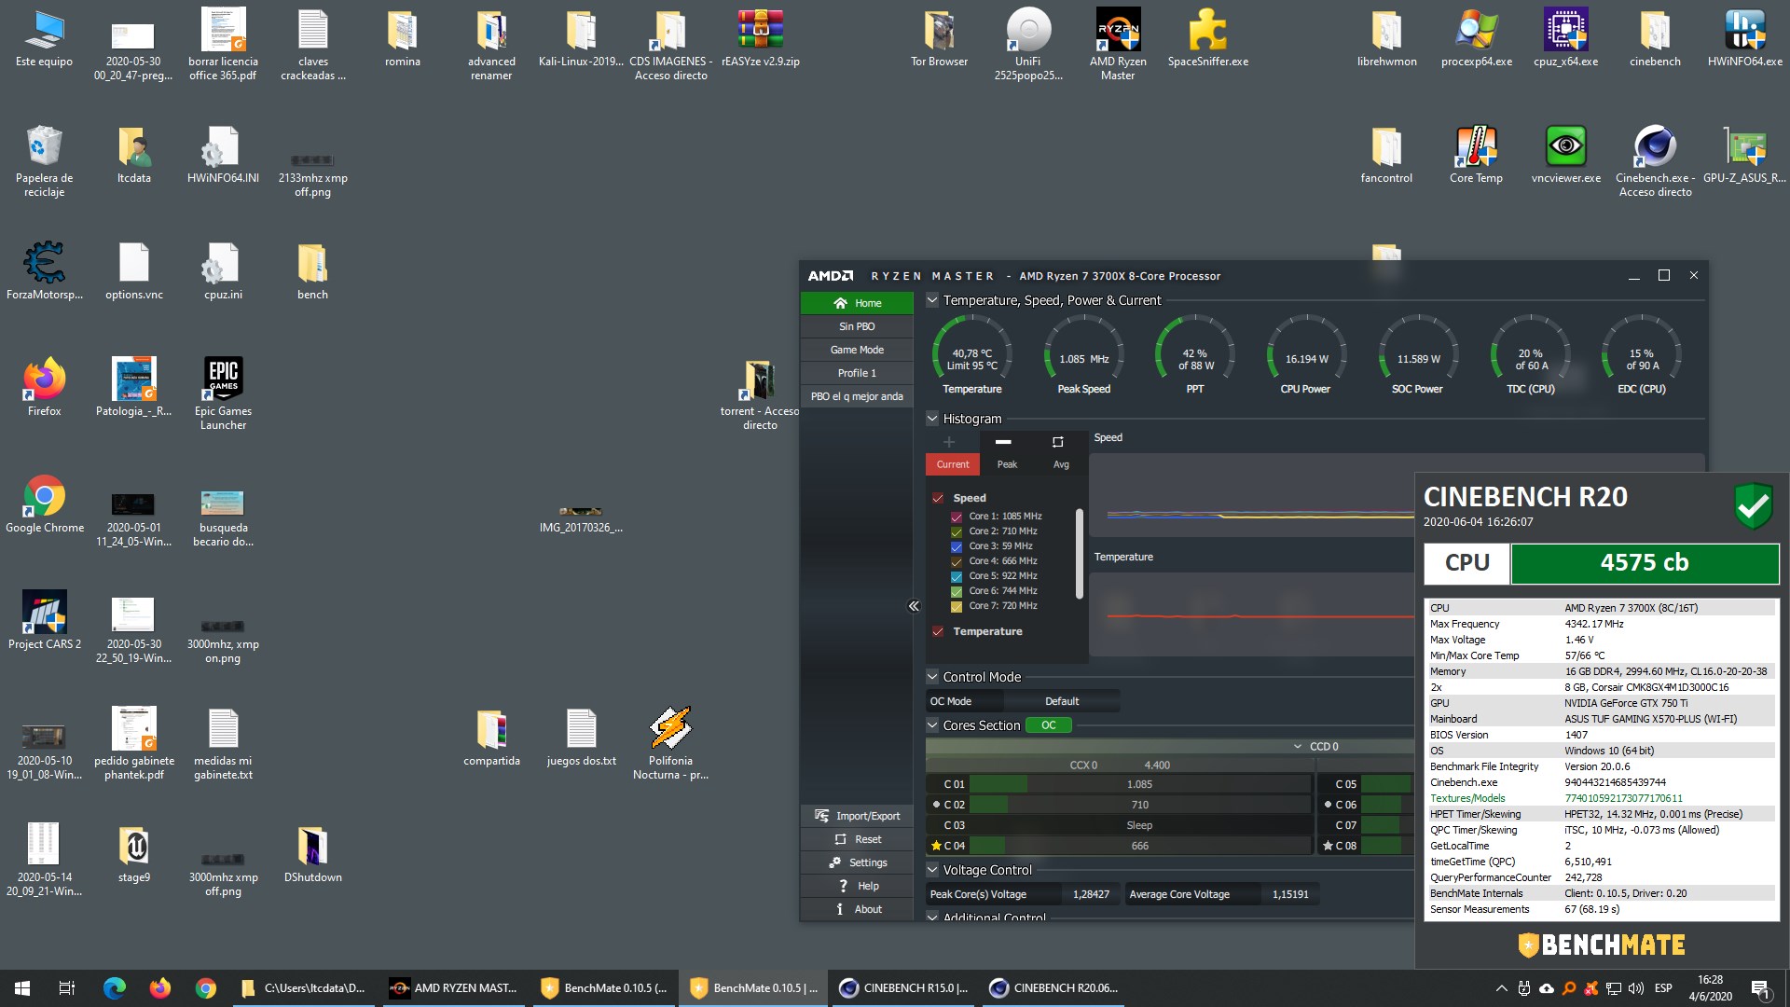Uncheck Core 3 speed checkbox
This screenshot has height=1007, width=1790.
click(x=957, y=546)
